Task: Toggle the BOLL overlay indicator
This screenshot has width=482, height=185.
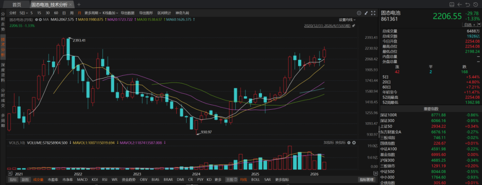Action: click(255, 180)
